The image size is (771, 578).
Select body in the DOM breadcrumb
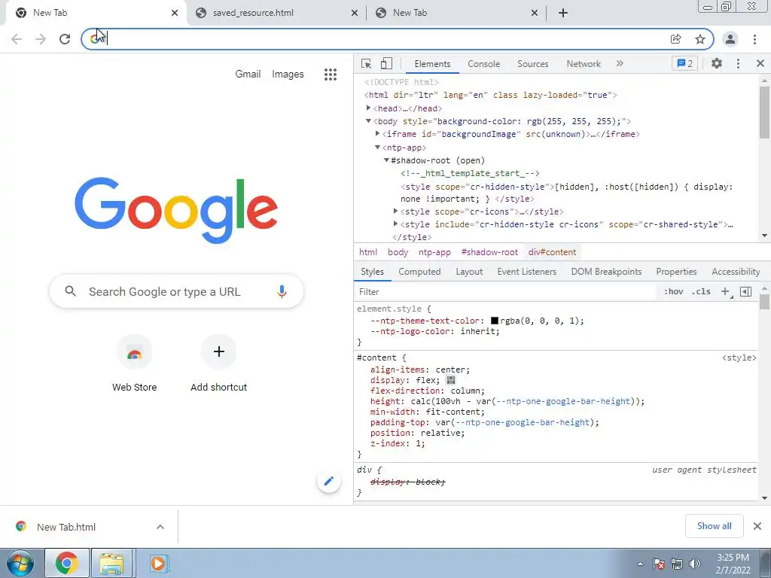(398, 252)
